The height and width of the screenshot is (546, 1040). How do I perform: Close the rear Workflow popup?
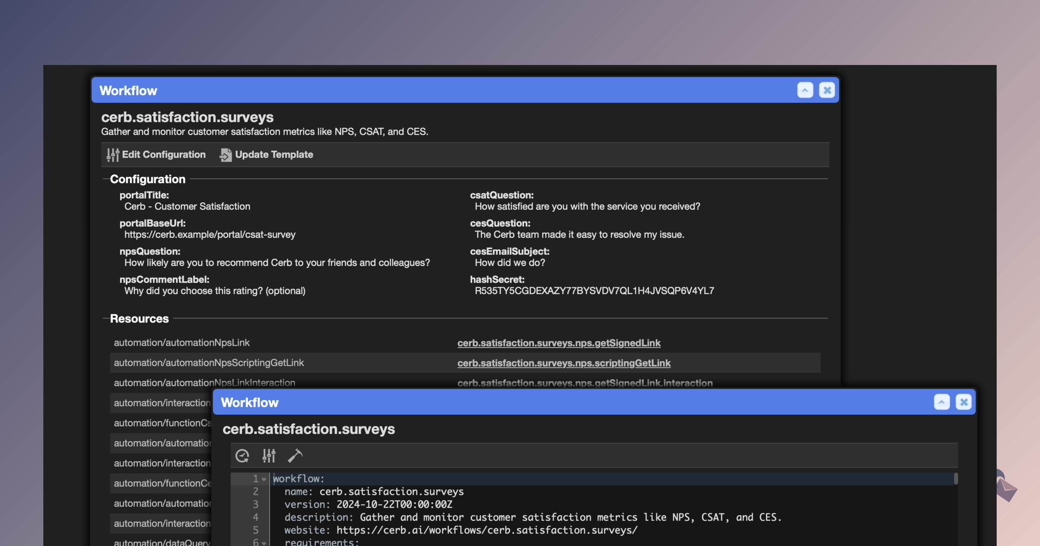point(827,90)
